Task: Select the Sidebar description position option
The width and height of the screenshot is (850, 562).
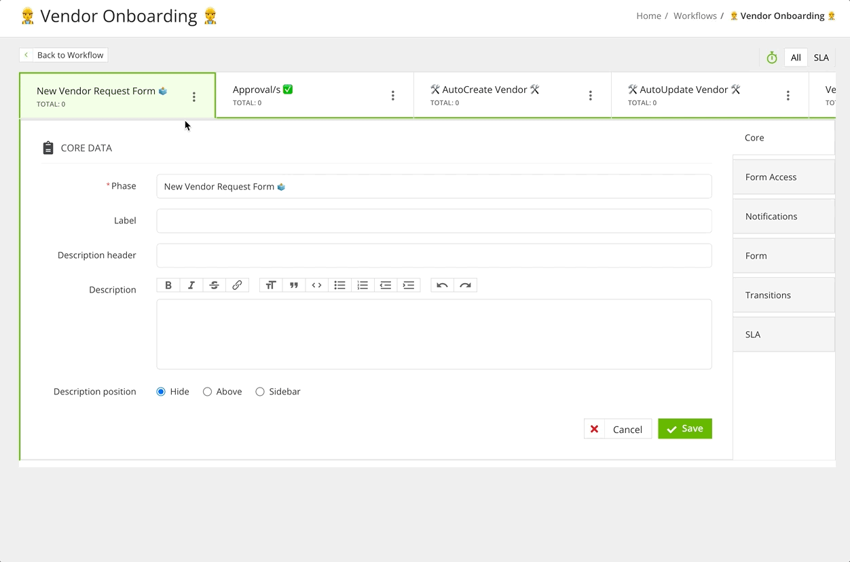Action: pyautogui.click(x=260, y=392)
